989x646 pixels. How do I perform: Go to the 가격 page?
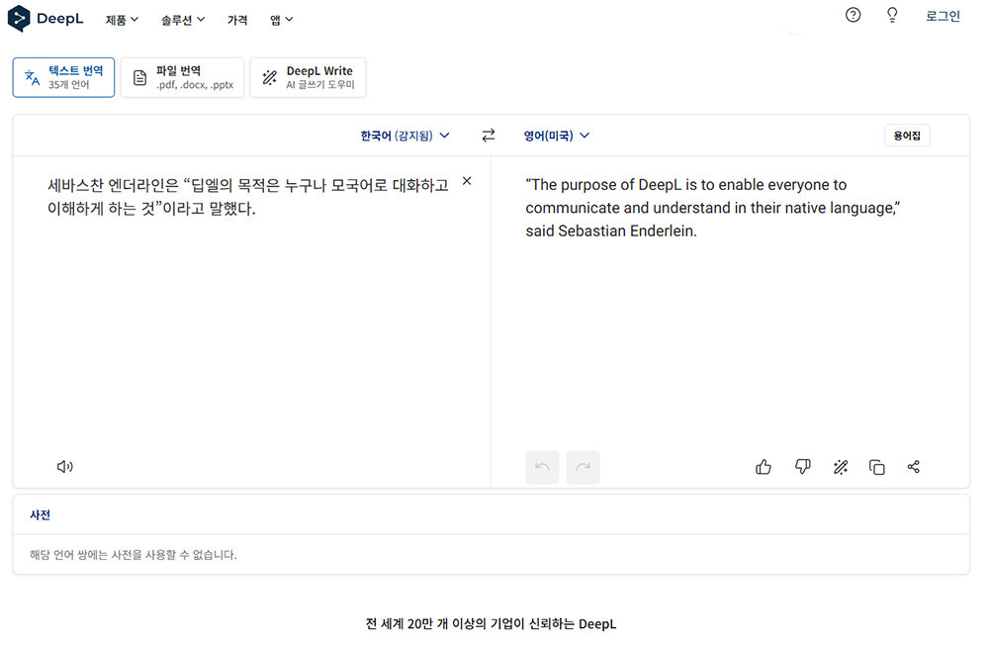237,19
